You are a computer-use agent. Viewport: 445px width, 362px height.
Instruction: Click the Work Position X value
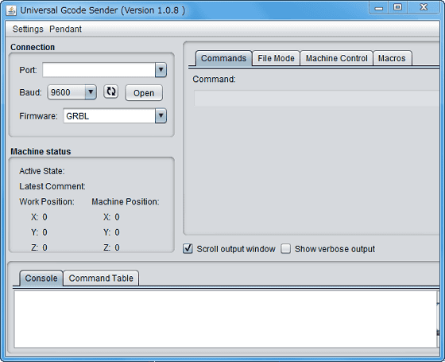[44, 217]
